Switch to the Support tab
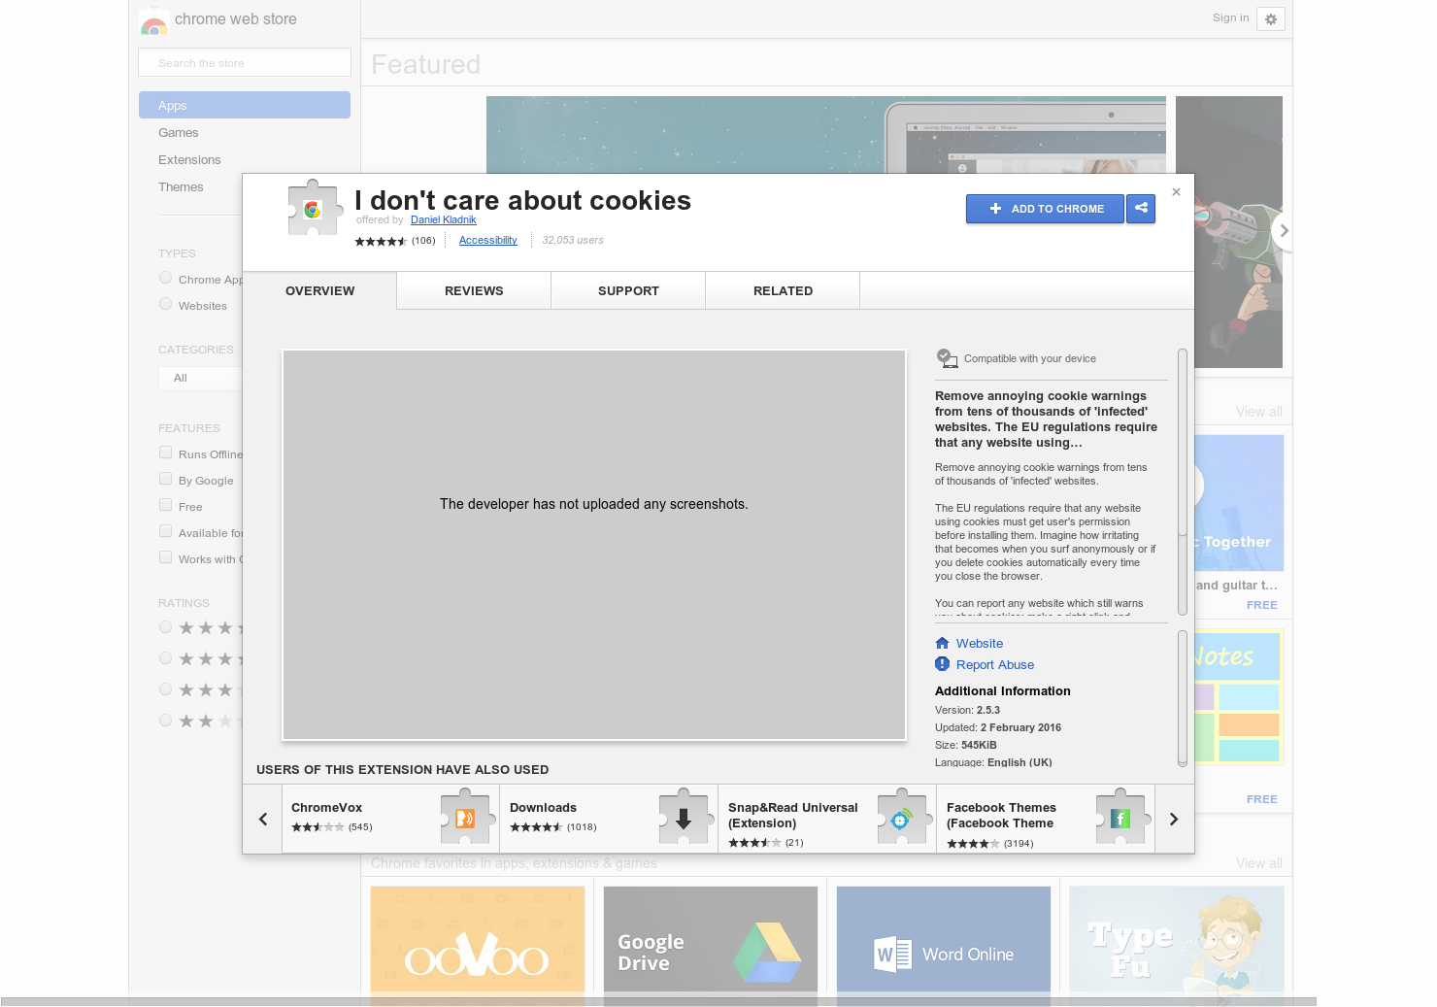This screenshot has width=1437, height=1007. click(x=628, y=290)
